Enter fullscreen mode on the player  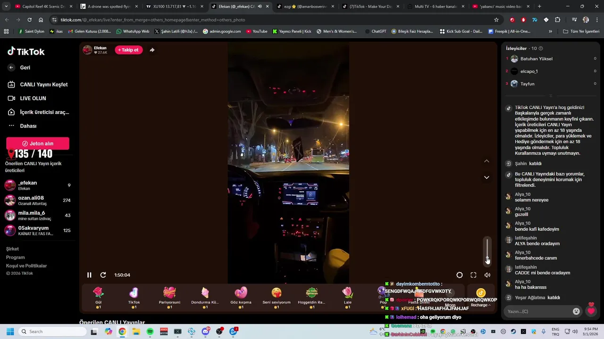click(x=473, y=275)
